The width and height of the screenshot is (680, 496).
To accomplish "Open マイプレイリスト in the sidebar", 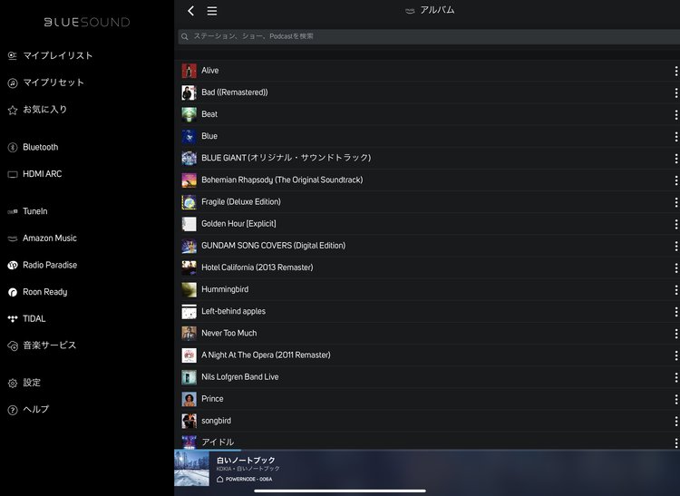I will click(57, 55).
